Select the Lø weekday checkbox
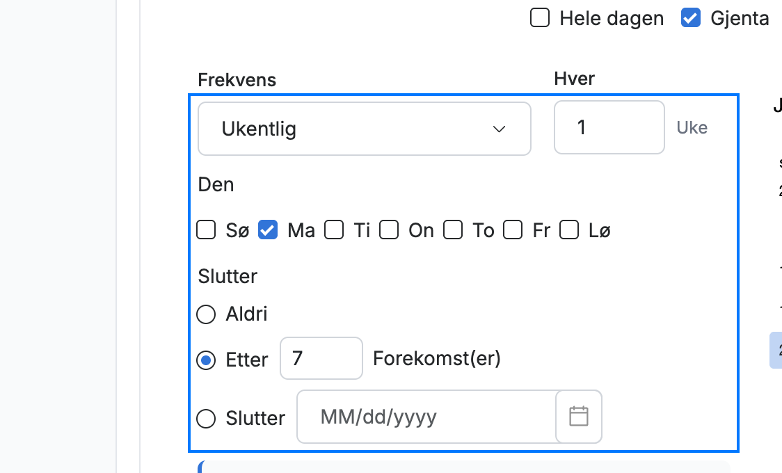782x473 pixels. click(569, 230)
